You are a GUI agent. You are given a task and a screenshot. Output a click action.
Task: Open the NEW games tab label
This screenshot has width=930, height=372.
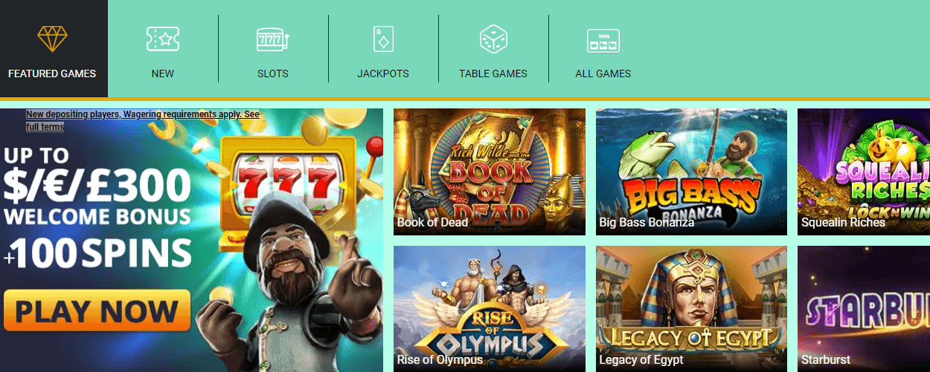(x=163, y=74)
